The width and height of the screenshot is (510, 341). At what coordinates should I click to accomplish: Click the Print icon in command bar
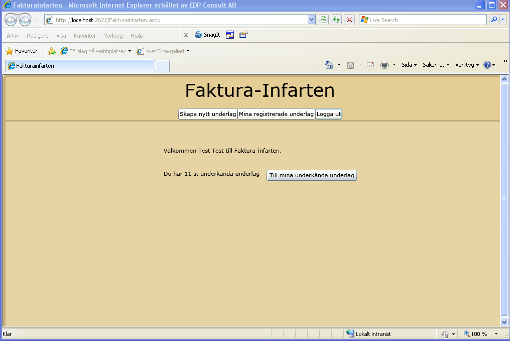(385, 65)
